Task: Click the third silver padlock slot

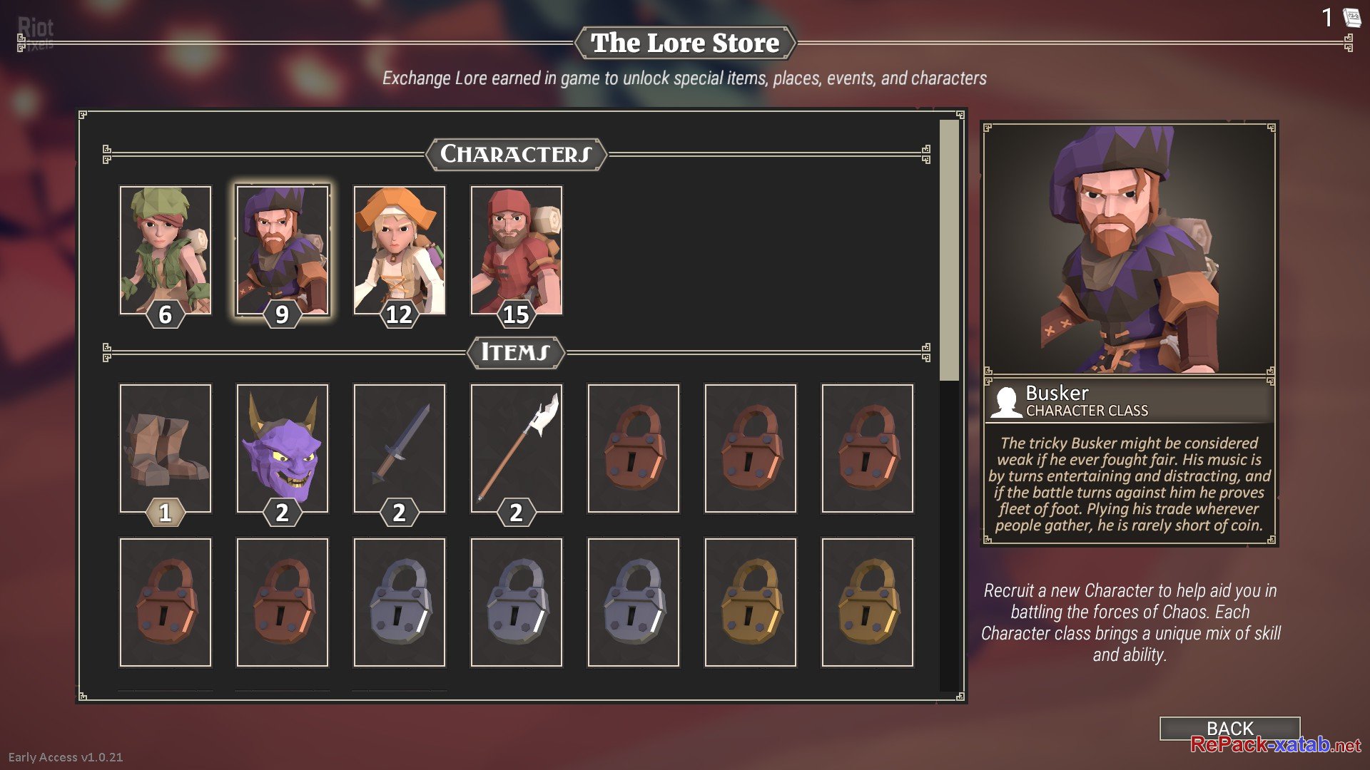Action: [634, 602]
